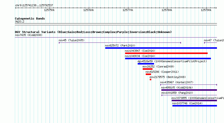Click the nsv615286 (Cooper2011) label
Viewport: 224px width, 123px height.
[x=162, y=72]
